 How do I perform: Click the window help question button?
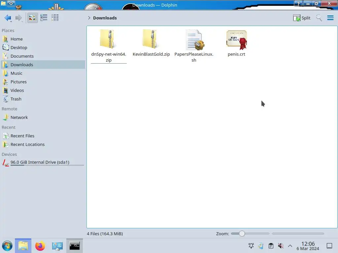[298, 3]
